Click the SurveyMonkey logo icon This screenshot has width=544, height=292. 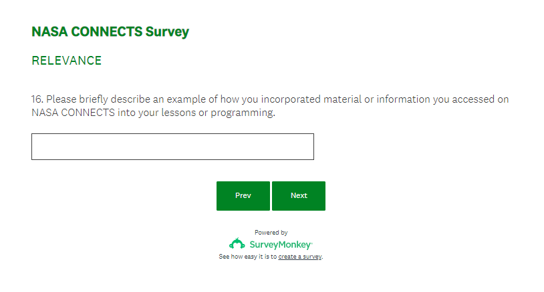click(237, 244)
